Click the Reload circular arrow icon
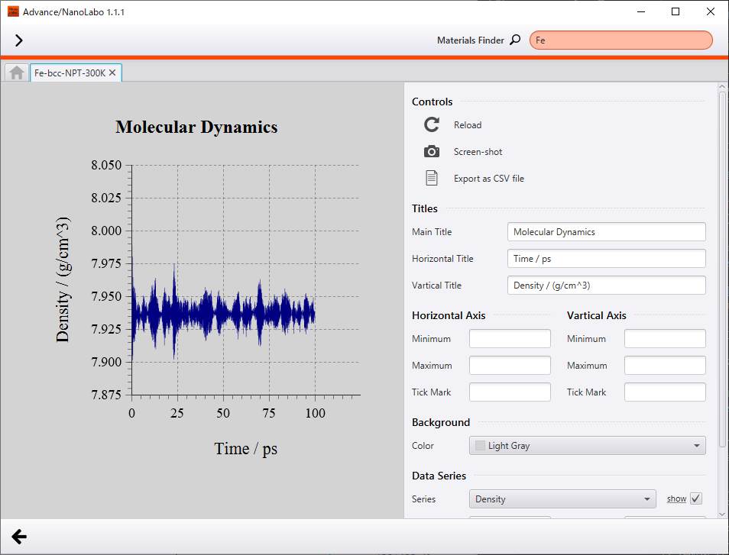Screen dimensions: 729x555 [432, 124]
